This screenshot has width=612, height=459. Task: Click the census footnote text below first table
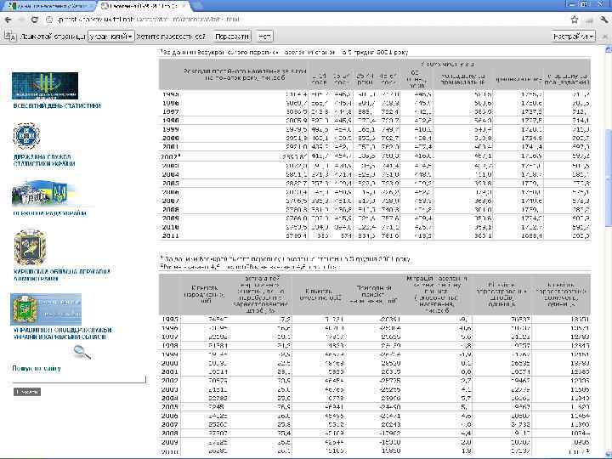click(x=286, y=258)
